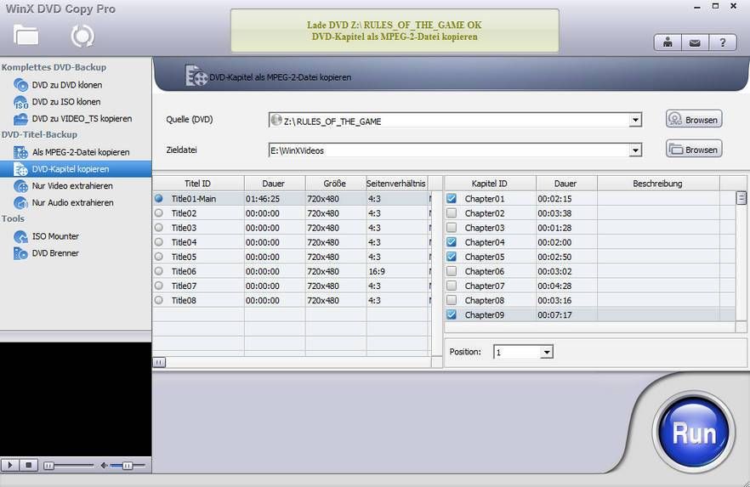Uncheck the Chapter01 checkbox

[x=452, y=198]
